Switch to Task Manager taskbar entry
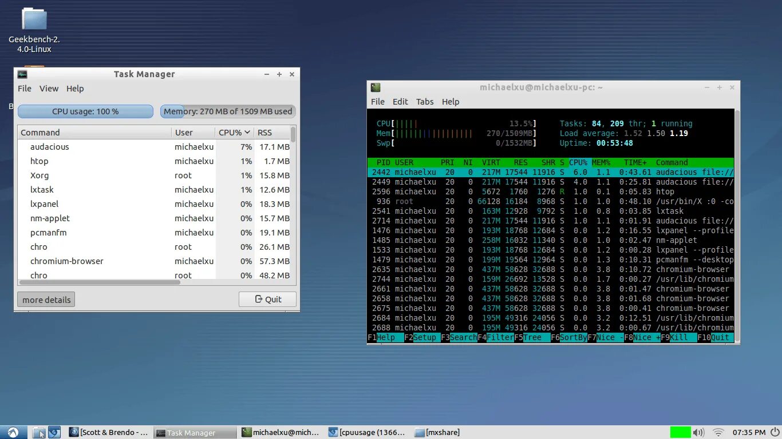The image size is (782, 439). (x=195, y=433)
